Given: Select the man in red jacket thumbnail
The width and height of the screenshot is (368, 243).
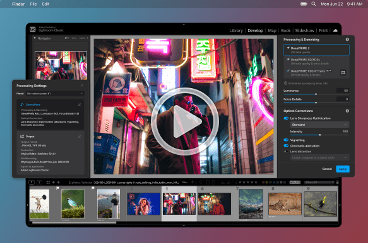Looking at the screenshot, I should [x=214, y=204].
